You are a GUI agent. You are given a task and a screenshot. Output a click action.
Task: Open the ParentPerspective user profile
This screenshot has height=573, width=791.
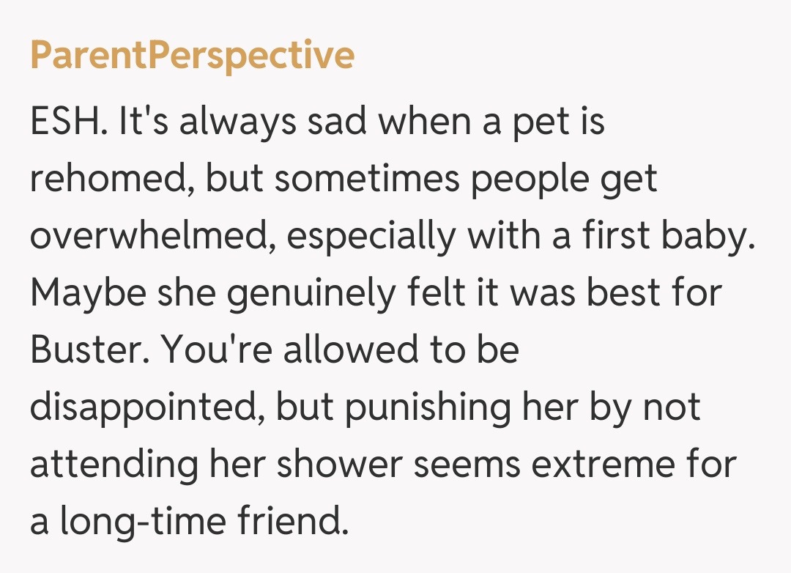[192, 56]
